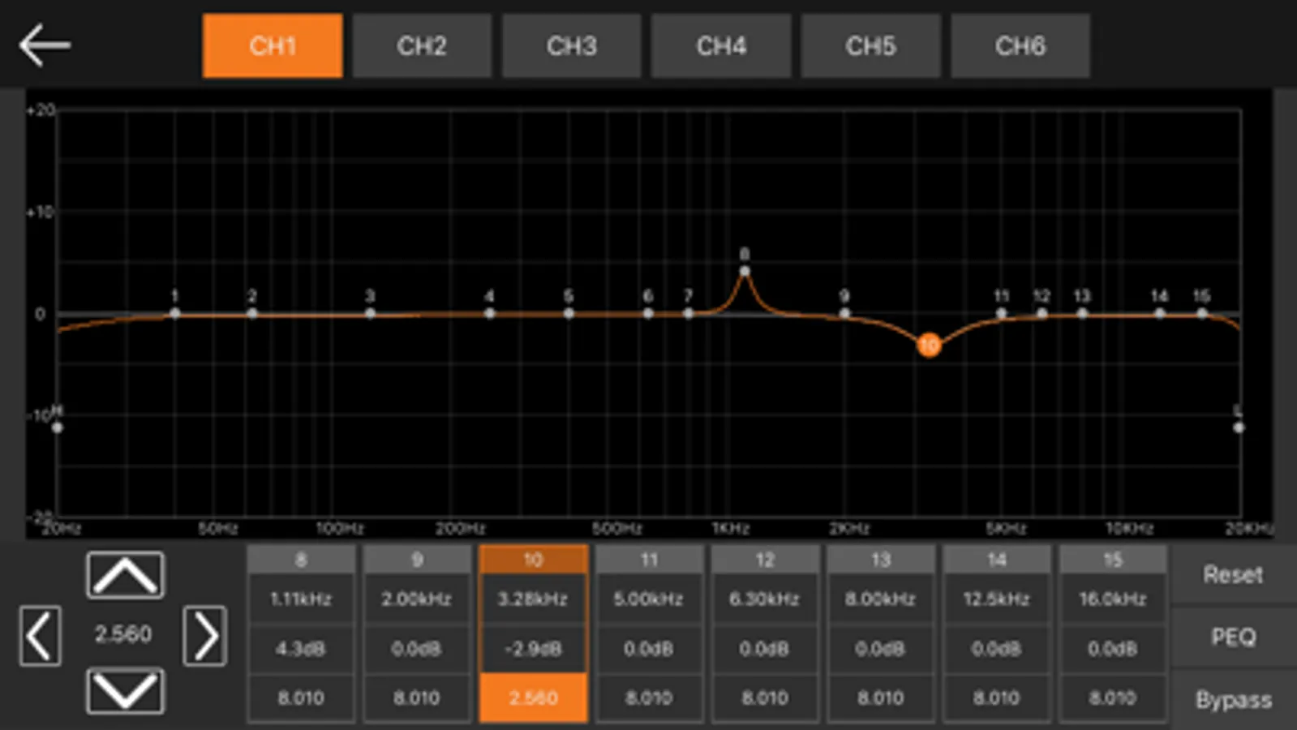This screenshot has width=1297, height=730.
Task: Tap the 8.00kHz frequency cell
Action: [881, 599]
